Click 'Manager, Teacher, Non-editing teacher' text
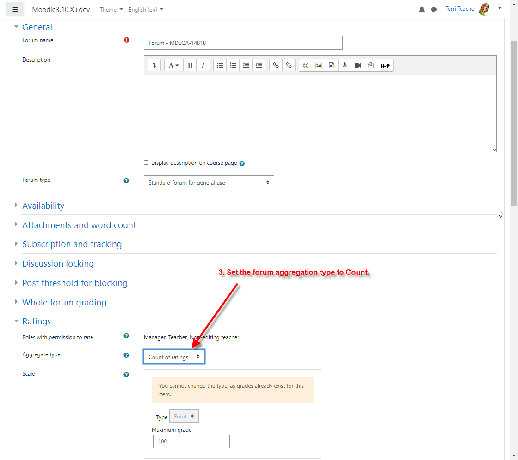 (x=191, y=337)
